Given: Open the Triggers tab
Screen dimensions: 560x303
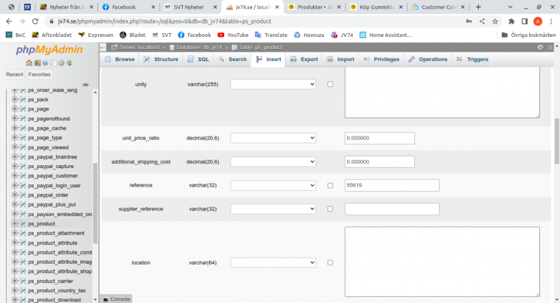Looking at the screenshot, I should [472, 59].
